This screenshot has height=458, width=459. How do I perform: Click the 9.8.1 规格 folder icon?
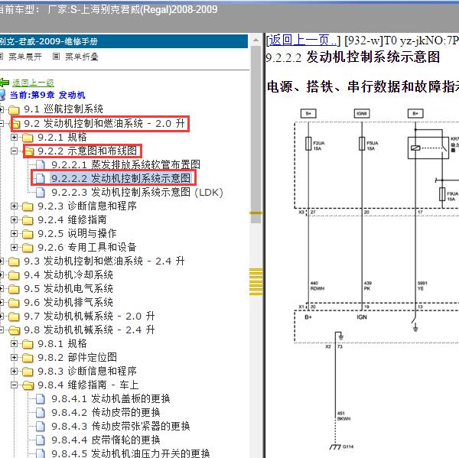[x=28, y=343]
